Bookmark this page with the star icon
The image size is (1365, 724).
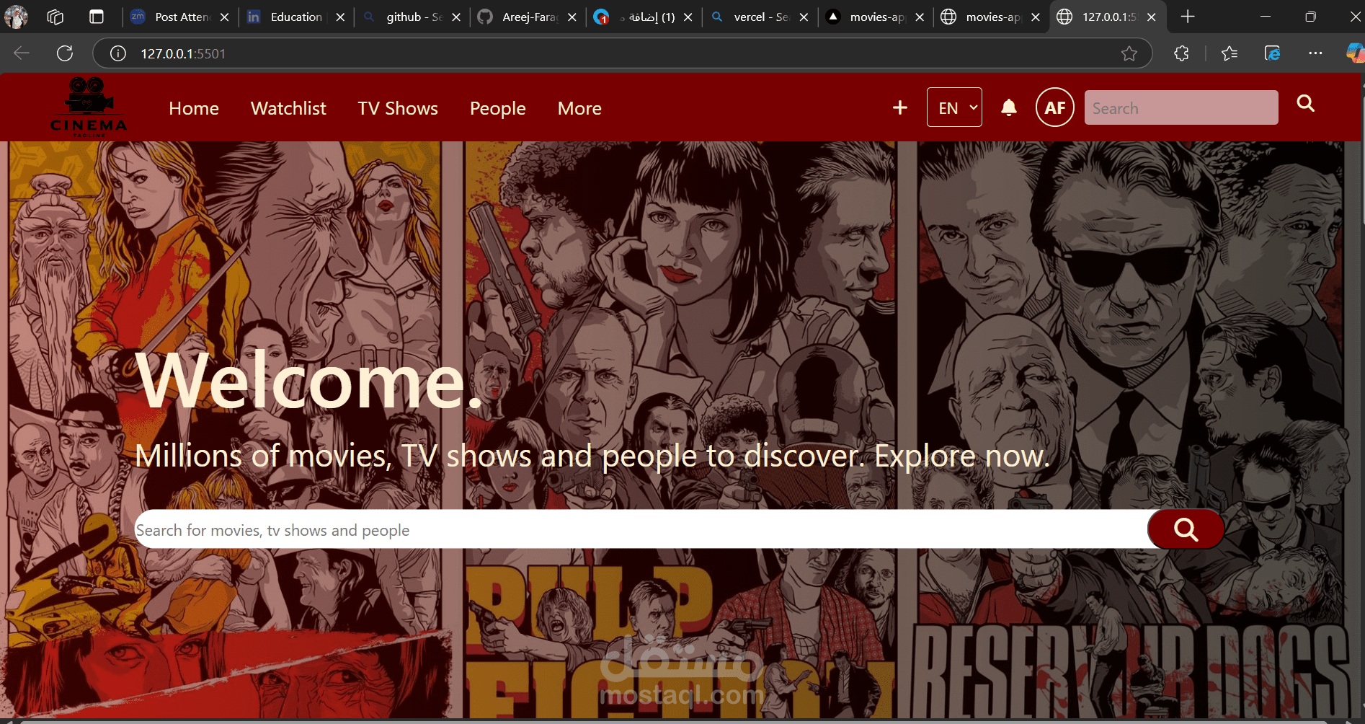(1129, 53)
